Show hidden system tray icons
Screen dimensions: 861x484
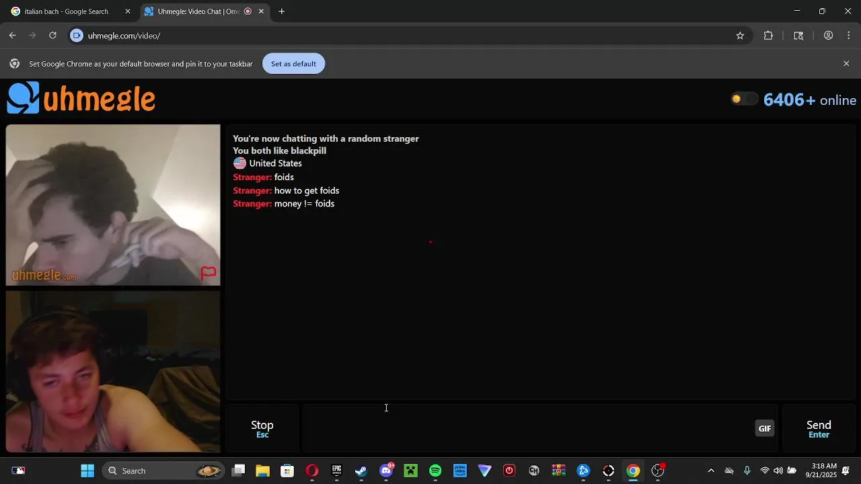pyautogui.click(x=711, y=471)
